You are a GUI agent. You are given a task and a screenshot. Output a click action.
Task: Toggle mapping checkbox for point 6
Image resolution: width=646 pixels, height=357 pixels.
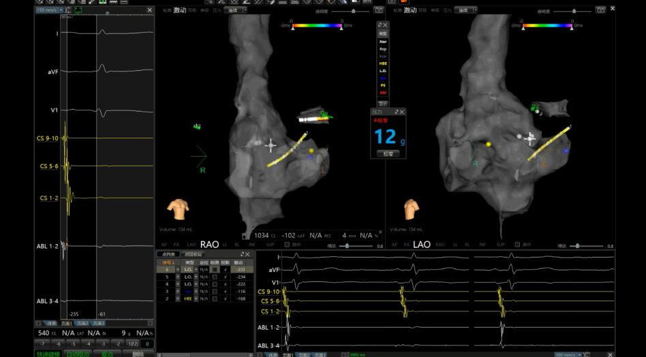click(215, 270)
